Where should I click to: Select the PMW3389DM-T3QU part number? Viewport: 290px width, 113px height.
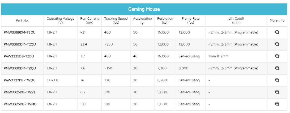click(x=20, y=32)
